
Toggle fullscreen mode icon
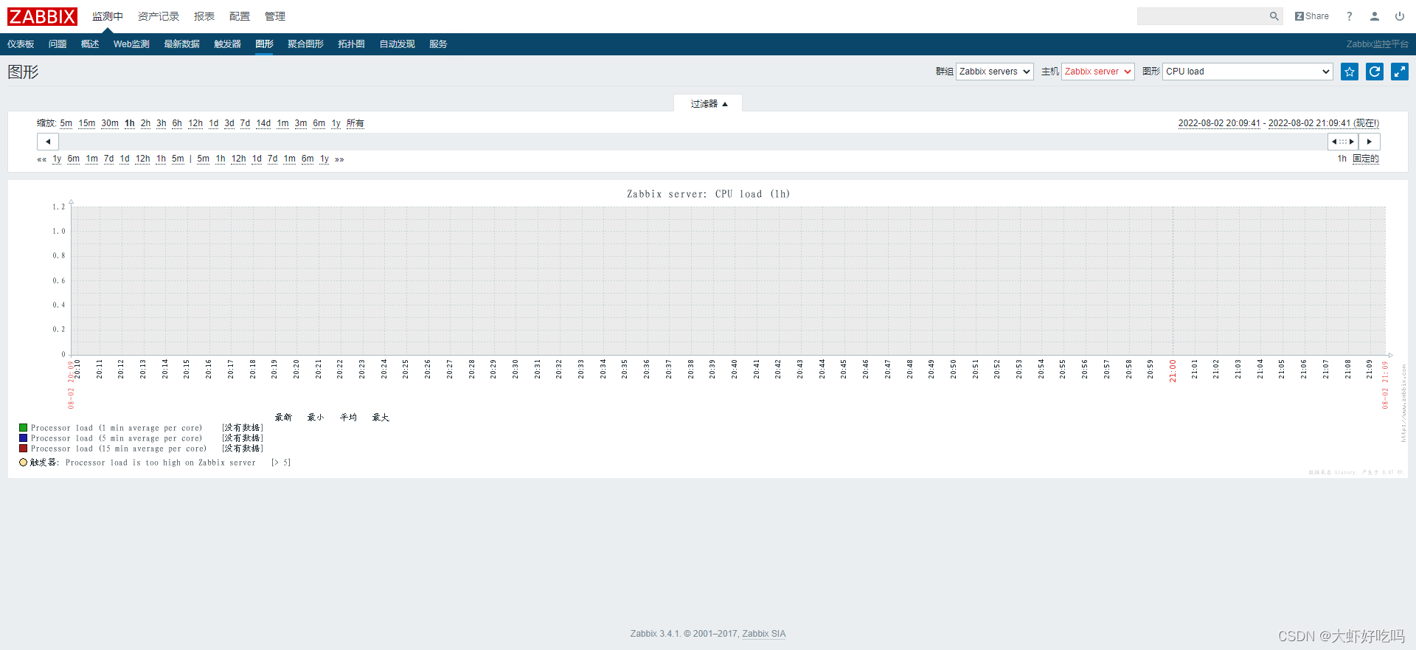click(x=1400, y=72)
